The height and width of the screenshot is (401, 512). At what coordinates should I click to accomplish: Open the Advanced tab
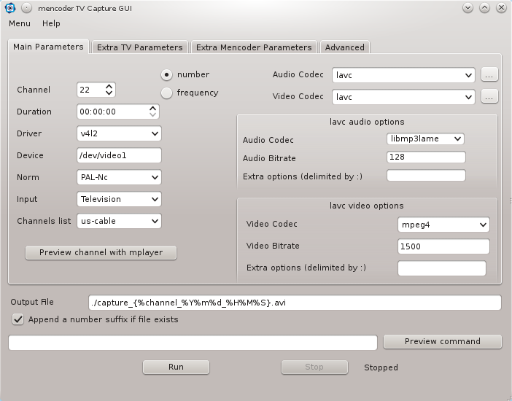(x=345, y=47)
